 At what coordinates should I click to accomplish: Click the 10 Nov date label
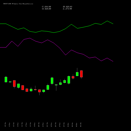tap(5, 124)
